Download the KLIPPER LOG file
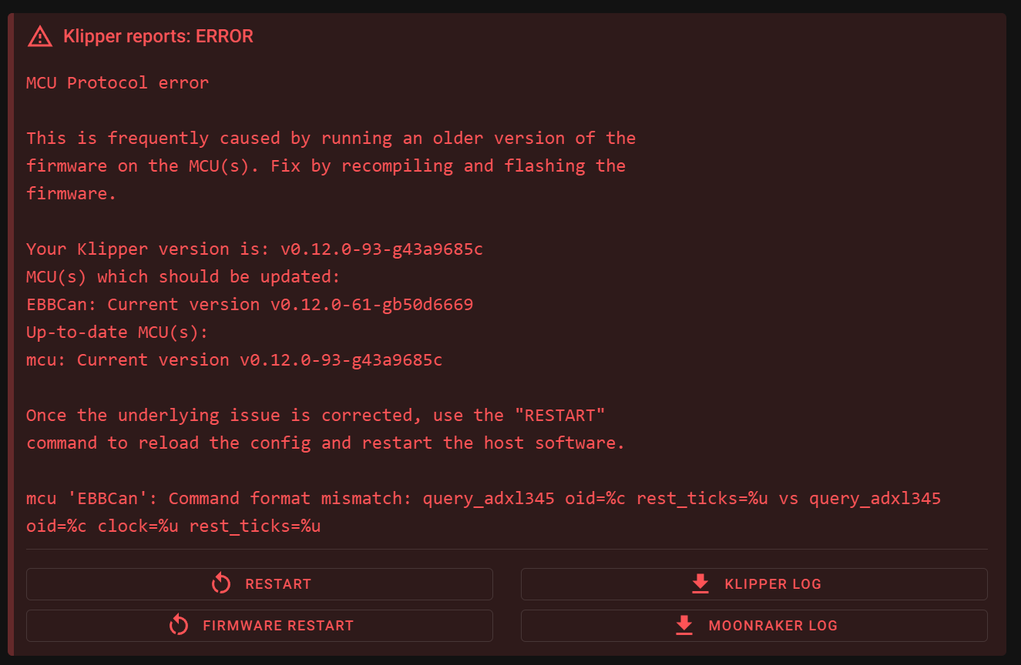This screenshot has width=1021, height=665. tap(754, 584)
